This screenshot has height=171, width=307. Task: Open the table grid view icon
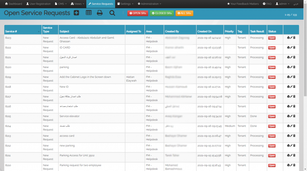tap(89, 13)
